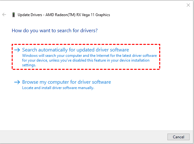The width and height of the screenshot is (194, 144).
Task: Click the red dashed highlight box's top border
Action: tap(86, 45)
